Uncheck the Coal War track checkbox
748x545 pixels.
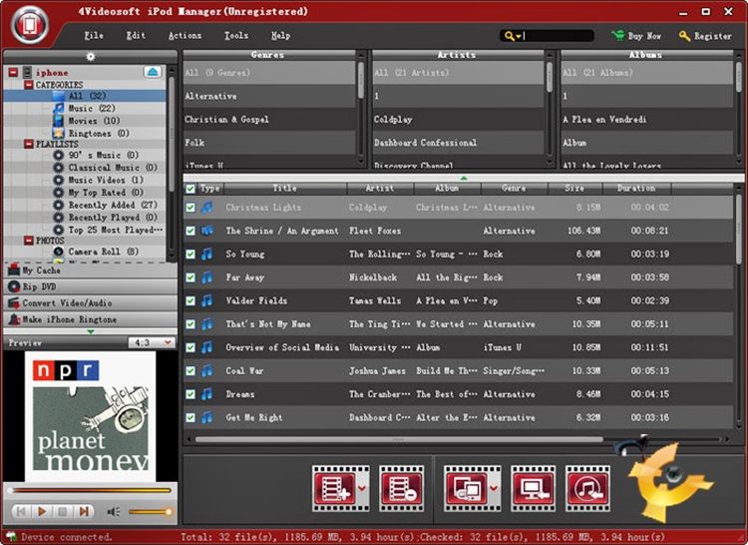(190, 371)
